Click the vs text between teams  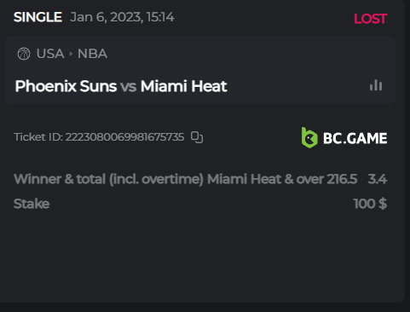(x=129, y=86)
